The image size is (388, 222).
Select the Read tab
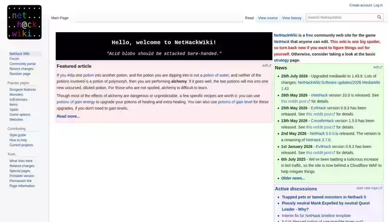(x=249, y=18)
